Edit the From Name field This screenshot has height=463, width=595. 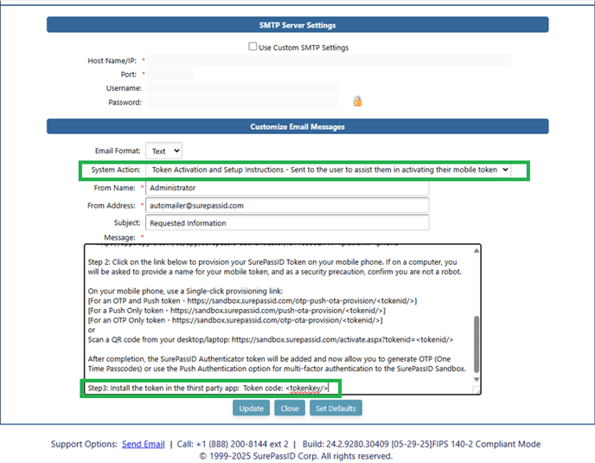pos(287,188)
